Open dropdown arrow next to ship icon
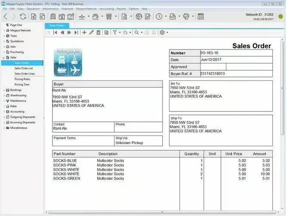287x216 pixels. [102, 16]
